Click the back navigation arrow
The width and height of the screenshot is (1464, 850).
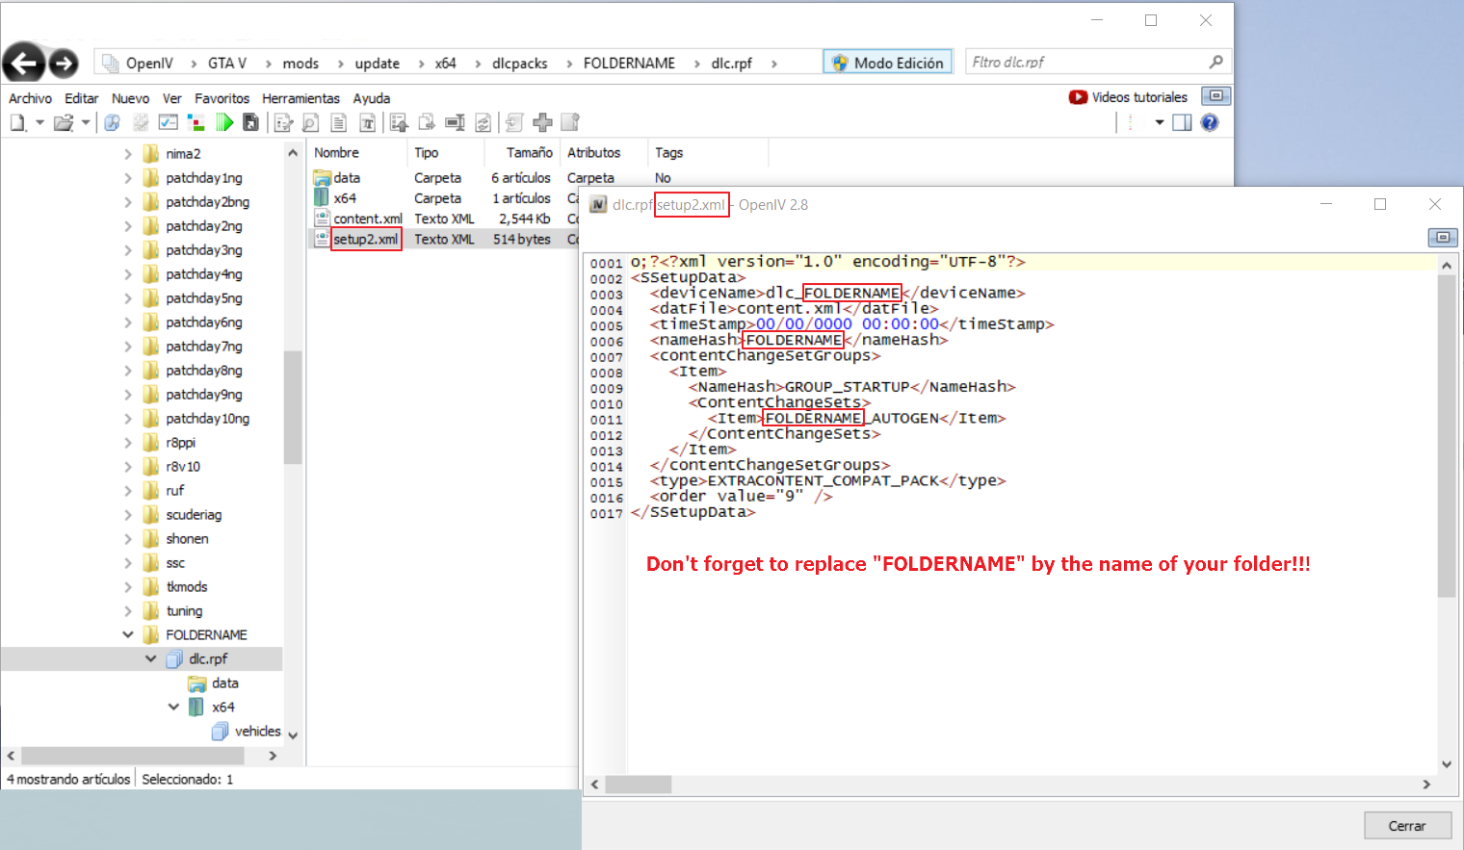[24, 64]
